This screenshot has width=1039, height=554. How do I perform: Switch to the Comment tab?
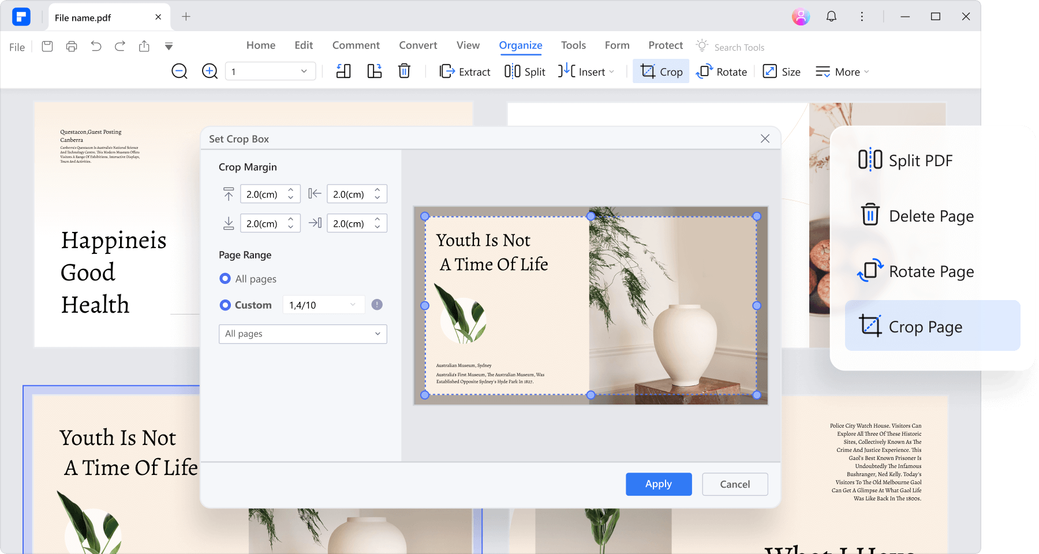tap(356, 45)
